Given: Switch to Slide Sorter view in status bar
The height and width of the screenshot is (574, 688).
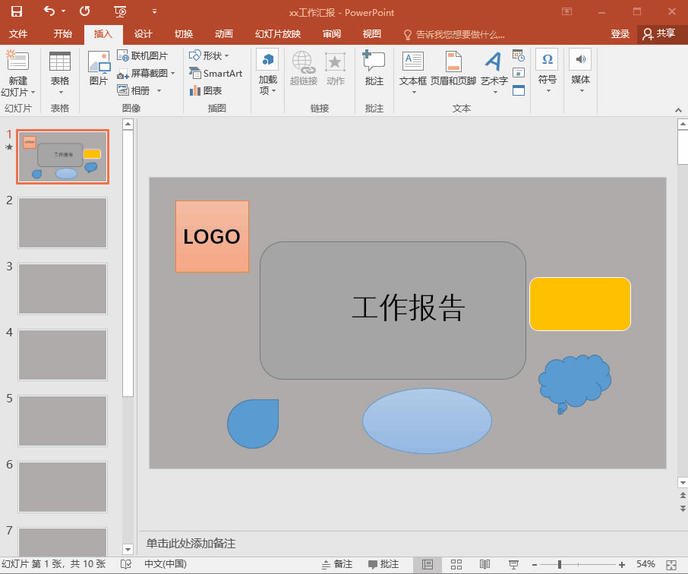Looking at the screenshot, I should pos(456,565).
